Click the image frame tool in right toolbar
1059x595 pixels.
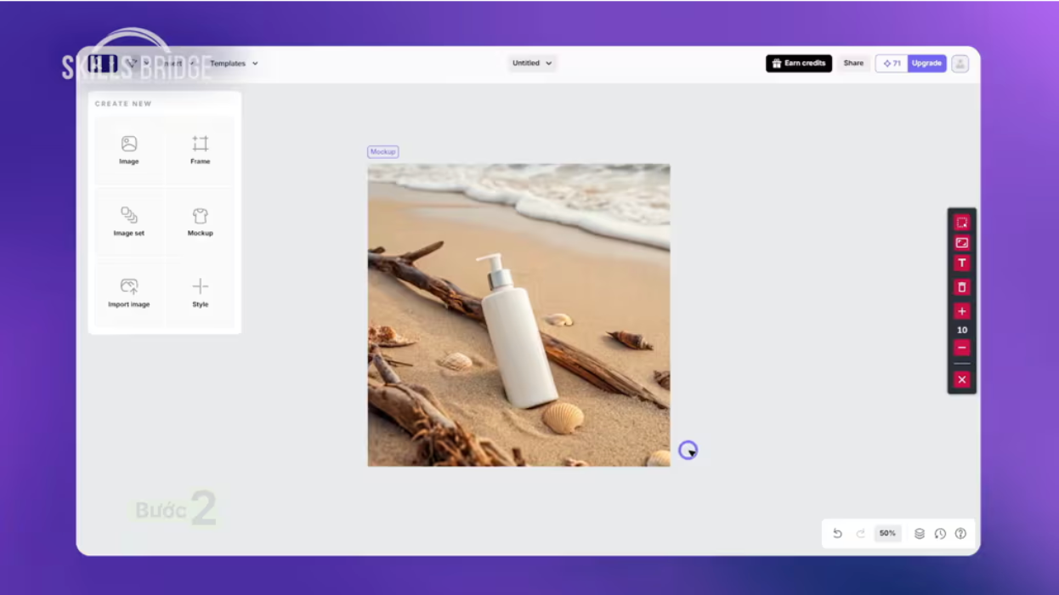point(962,243)
